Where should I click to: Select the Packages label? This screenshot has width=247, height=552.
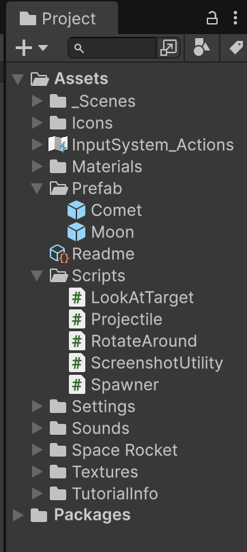point(92,516)
